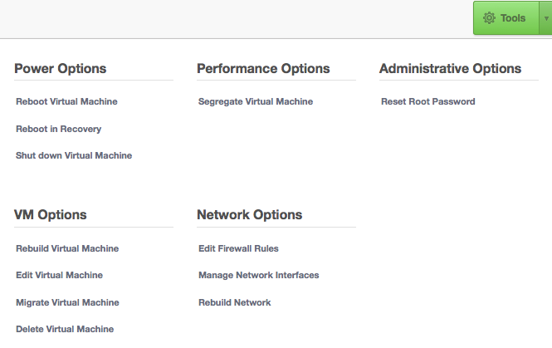
Task: Select Segregate Virtual Machine
Action: click(256, 102)
